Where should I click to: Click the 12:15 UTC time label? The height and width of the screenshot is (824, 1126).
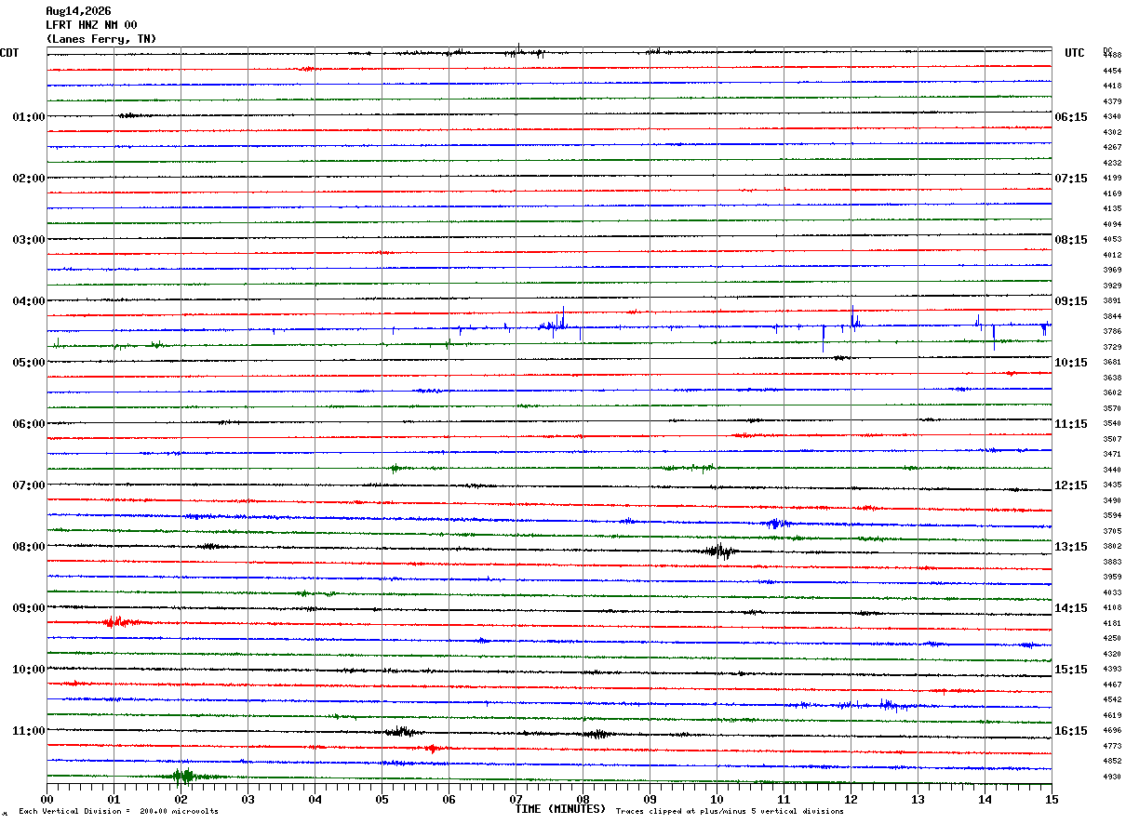[1071, 485]
